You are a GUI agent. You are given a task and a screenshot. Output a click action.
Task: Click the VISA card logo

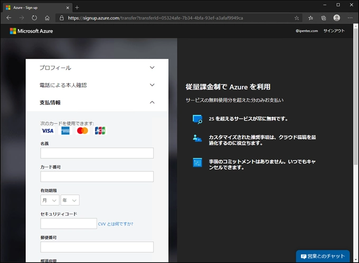click(48, 131)
